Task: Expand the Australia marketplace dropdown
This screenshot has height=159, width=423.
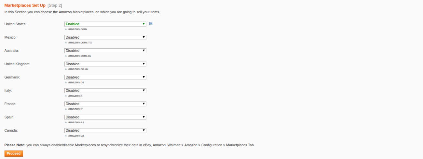Action: [105, 51]
